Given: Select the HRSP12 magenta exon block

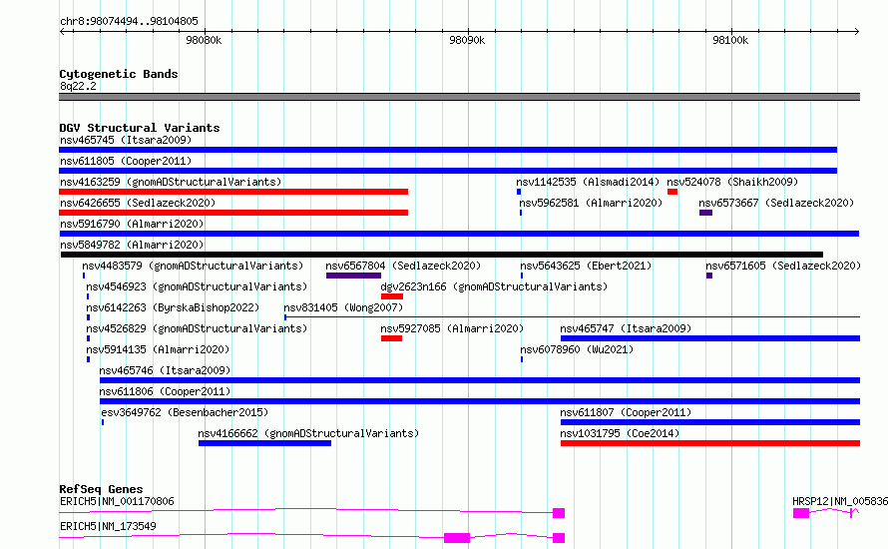Looking at the screenshot, I should pos(801,513).
